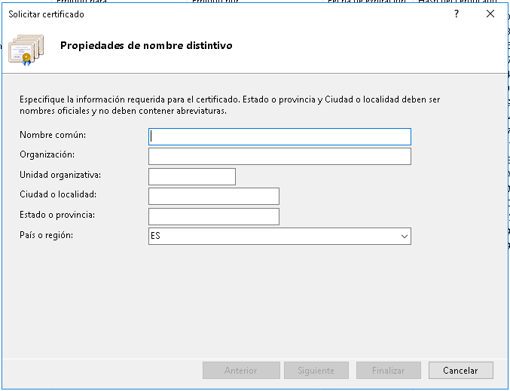Click the Organización label text
510x391 pixels.
click(x=47, y=154)
